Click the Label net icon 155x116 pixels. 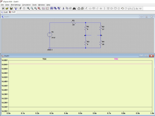tap(94, 9)
